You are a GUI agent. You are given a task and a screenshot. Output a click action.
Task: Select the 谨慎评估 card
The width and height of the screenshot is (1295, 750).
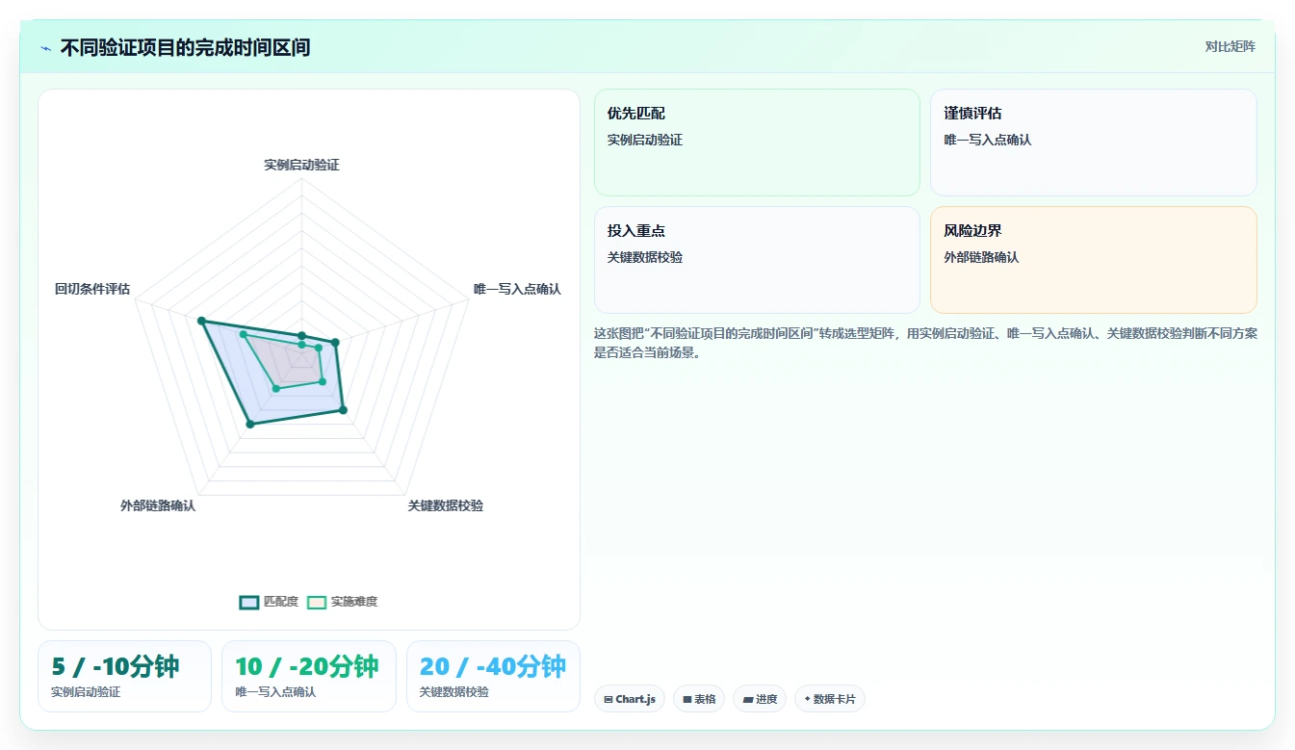(1094, 142)
